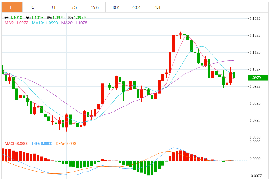Click the 1.1126 price axis label
The height and width of the screenshot is (179, 271).
[x=255, y=52]
